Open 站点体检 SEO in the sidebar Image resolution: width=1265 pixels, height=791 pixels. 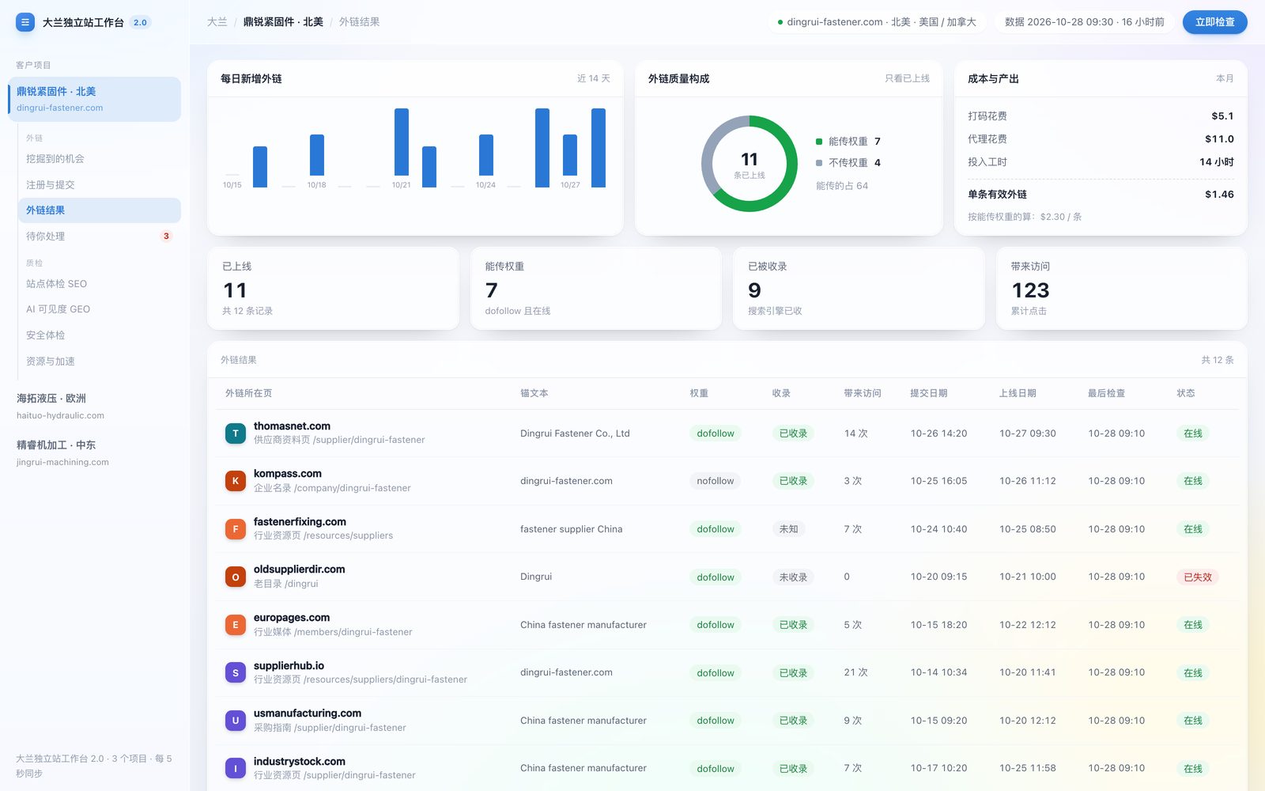(x=99, y=284)
